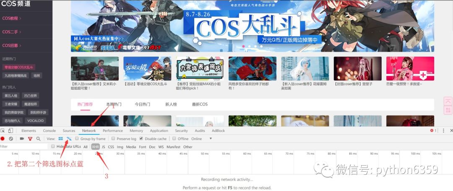453x191 pixels.
Task: Click the 凹凸世界 tag
Action: pos(31,95)
